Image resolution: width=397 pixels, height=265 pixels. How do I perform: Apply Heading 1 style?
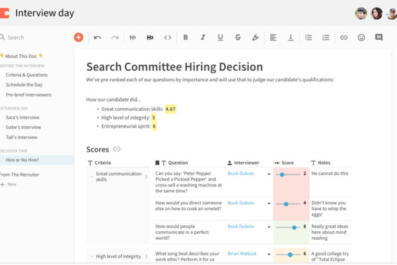133,38
